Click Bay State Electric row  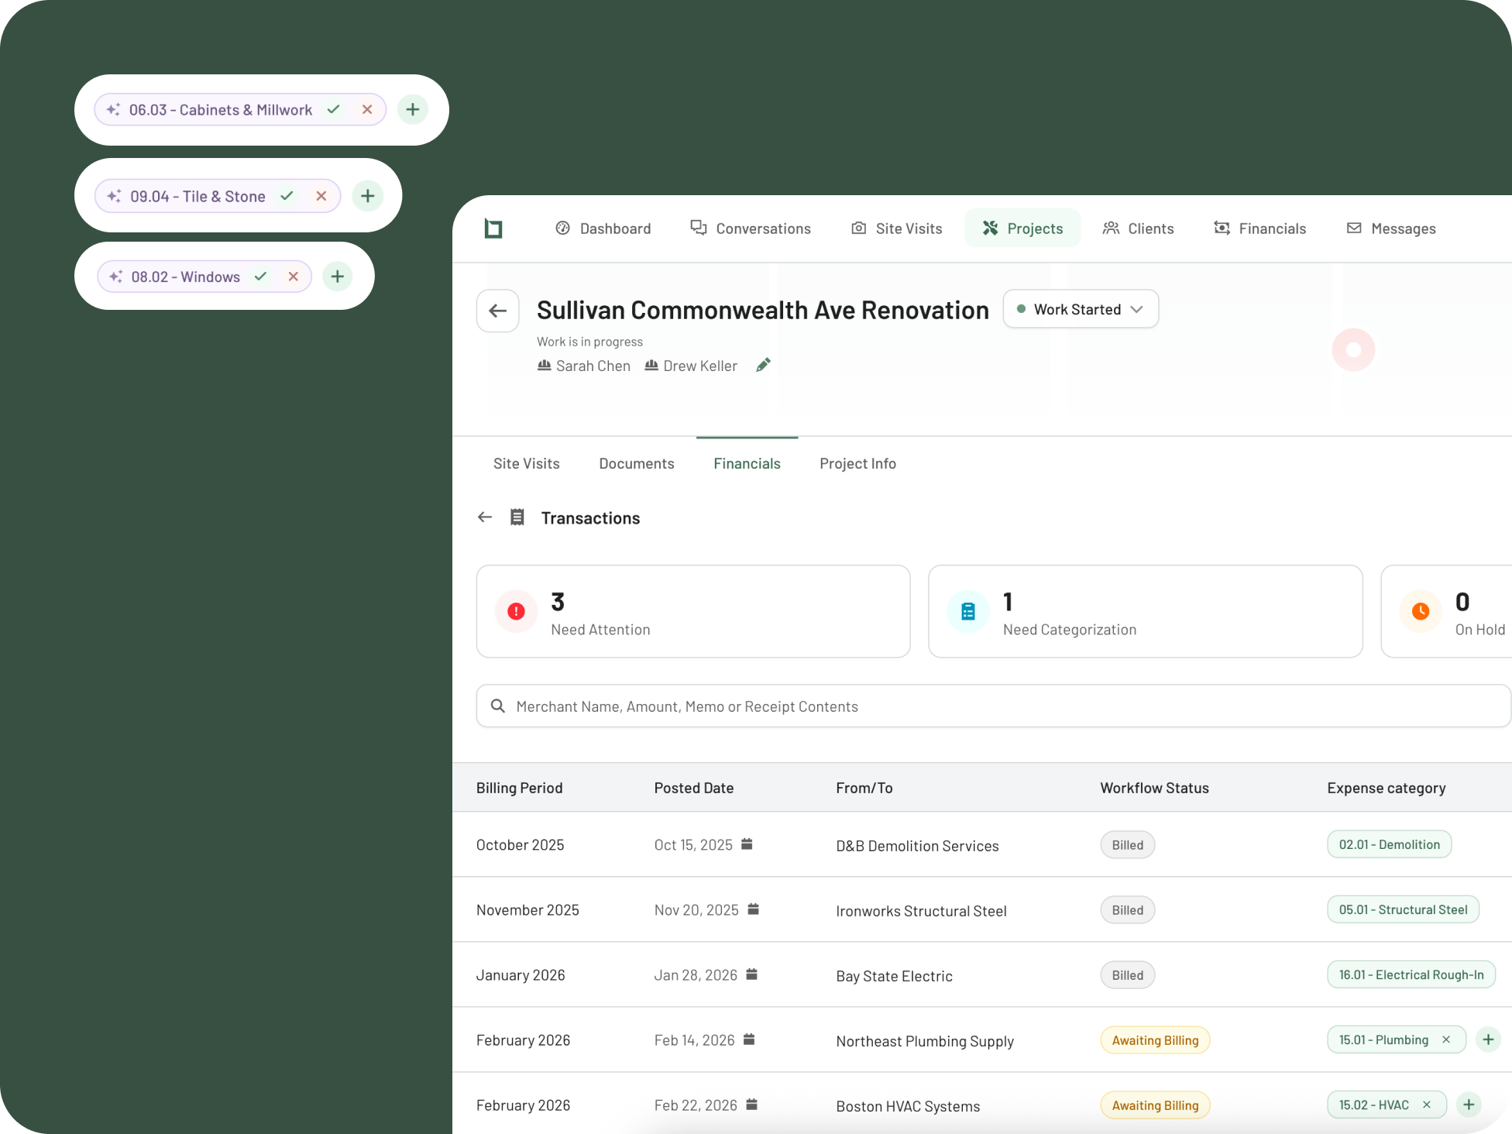(x=982, y=975)
